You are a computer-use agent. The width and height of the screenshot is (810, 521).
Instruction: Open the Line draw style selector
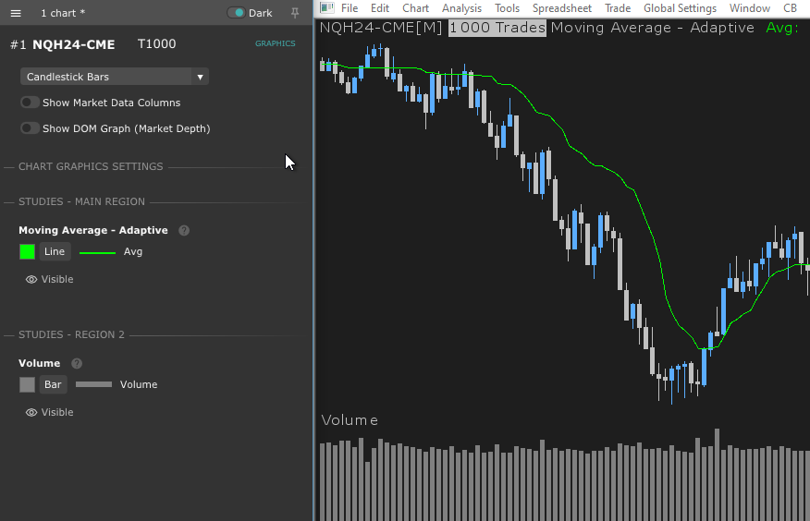tap(55, 251)
